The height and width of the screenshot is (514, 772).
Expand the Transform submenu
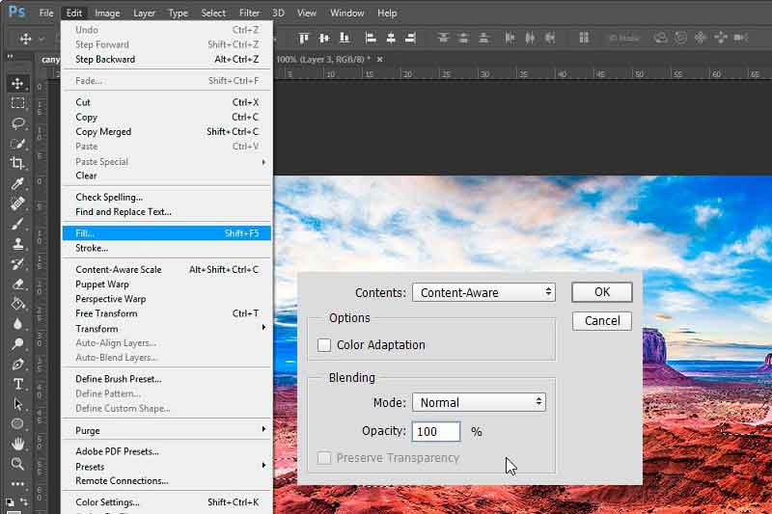[x=166, y=328]
